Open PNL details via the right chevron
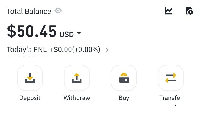This screenshot has width=201, height=113. click(107, 50)
